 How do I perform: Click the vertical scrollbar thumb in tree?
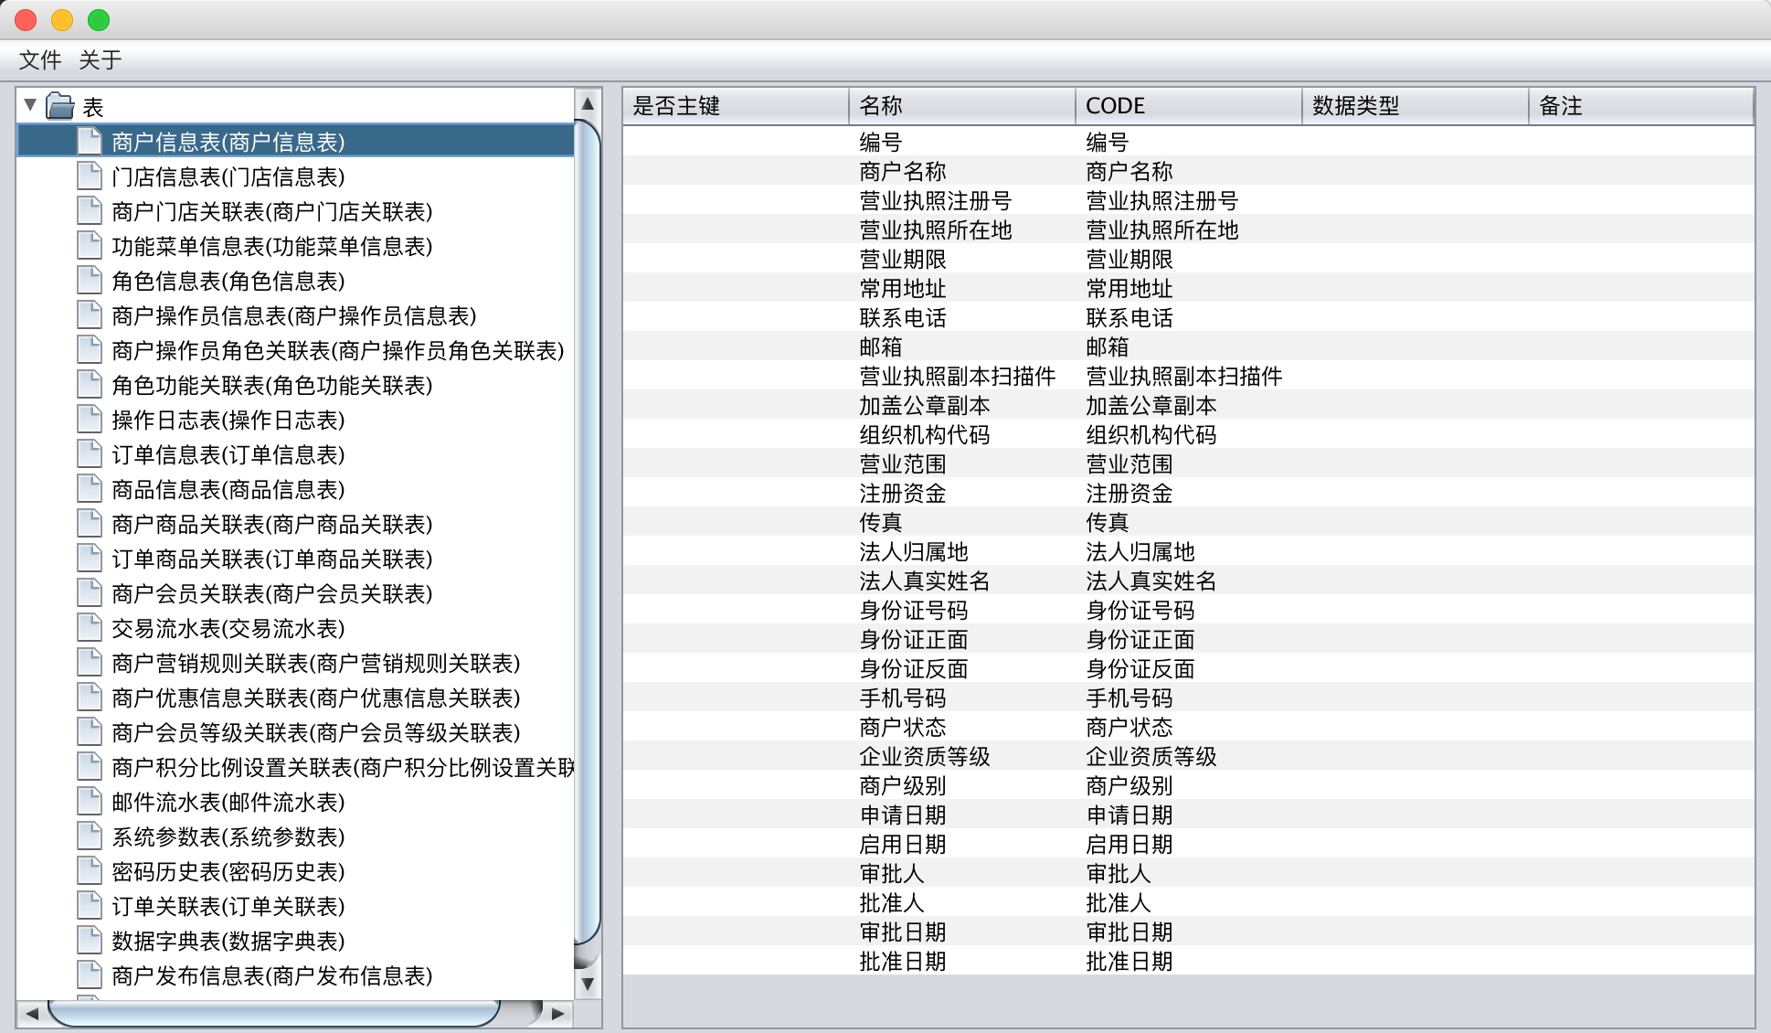coord(588,530)
